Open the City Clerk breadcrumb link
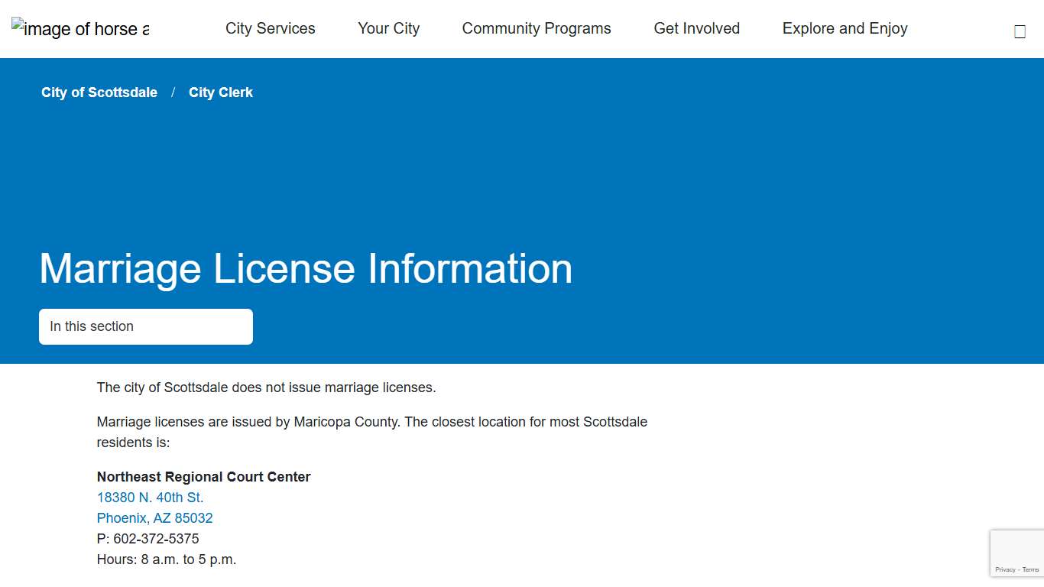Viewport: 1044px width, 587px height. 220,92
